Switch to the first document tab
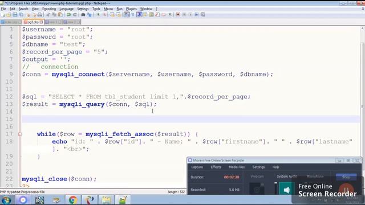Screen dimensions: 365x205 click(11, 22)
